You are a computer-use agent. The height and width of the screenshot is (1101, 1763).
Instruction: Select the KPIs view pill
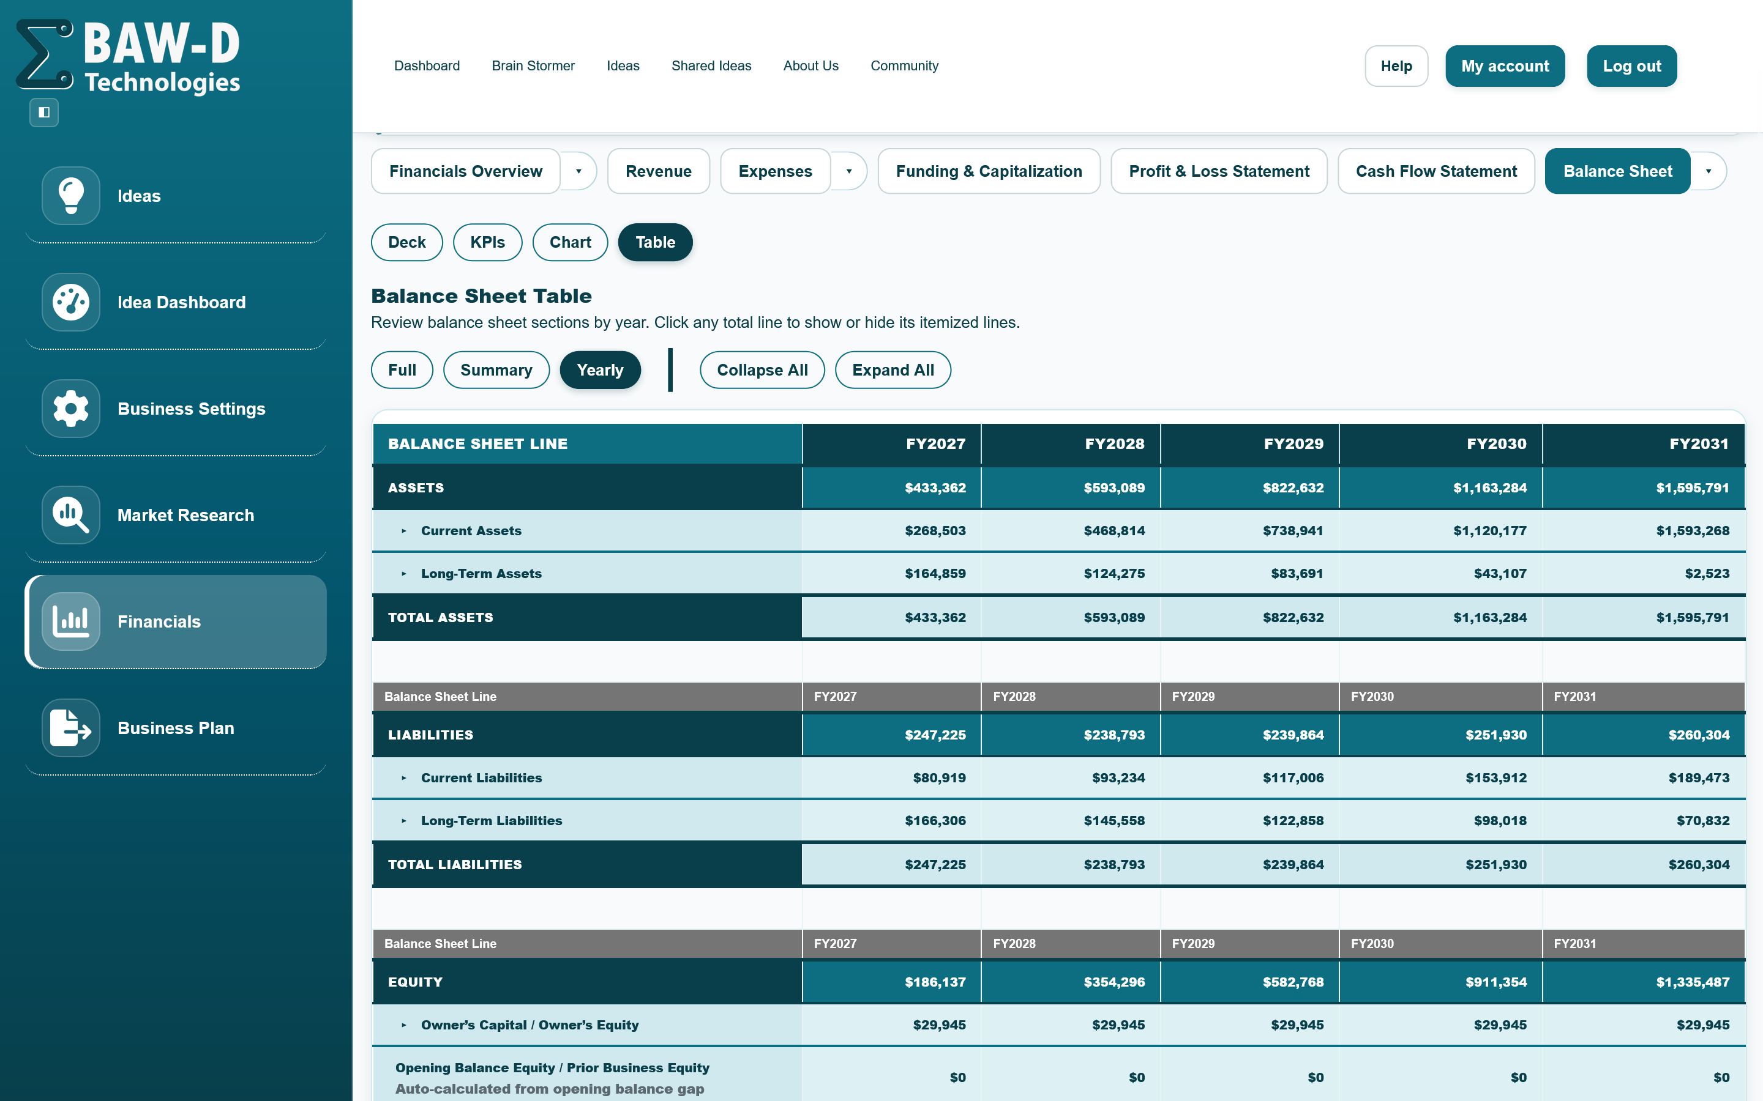487,242
